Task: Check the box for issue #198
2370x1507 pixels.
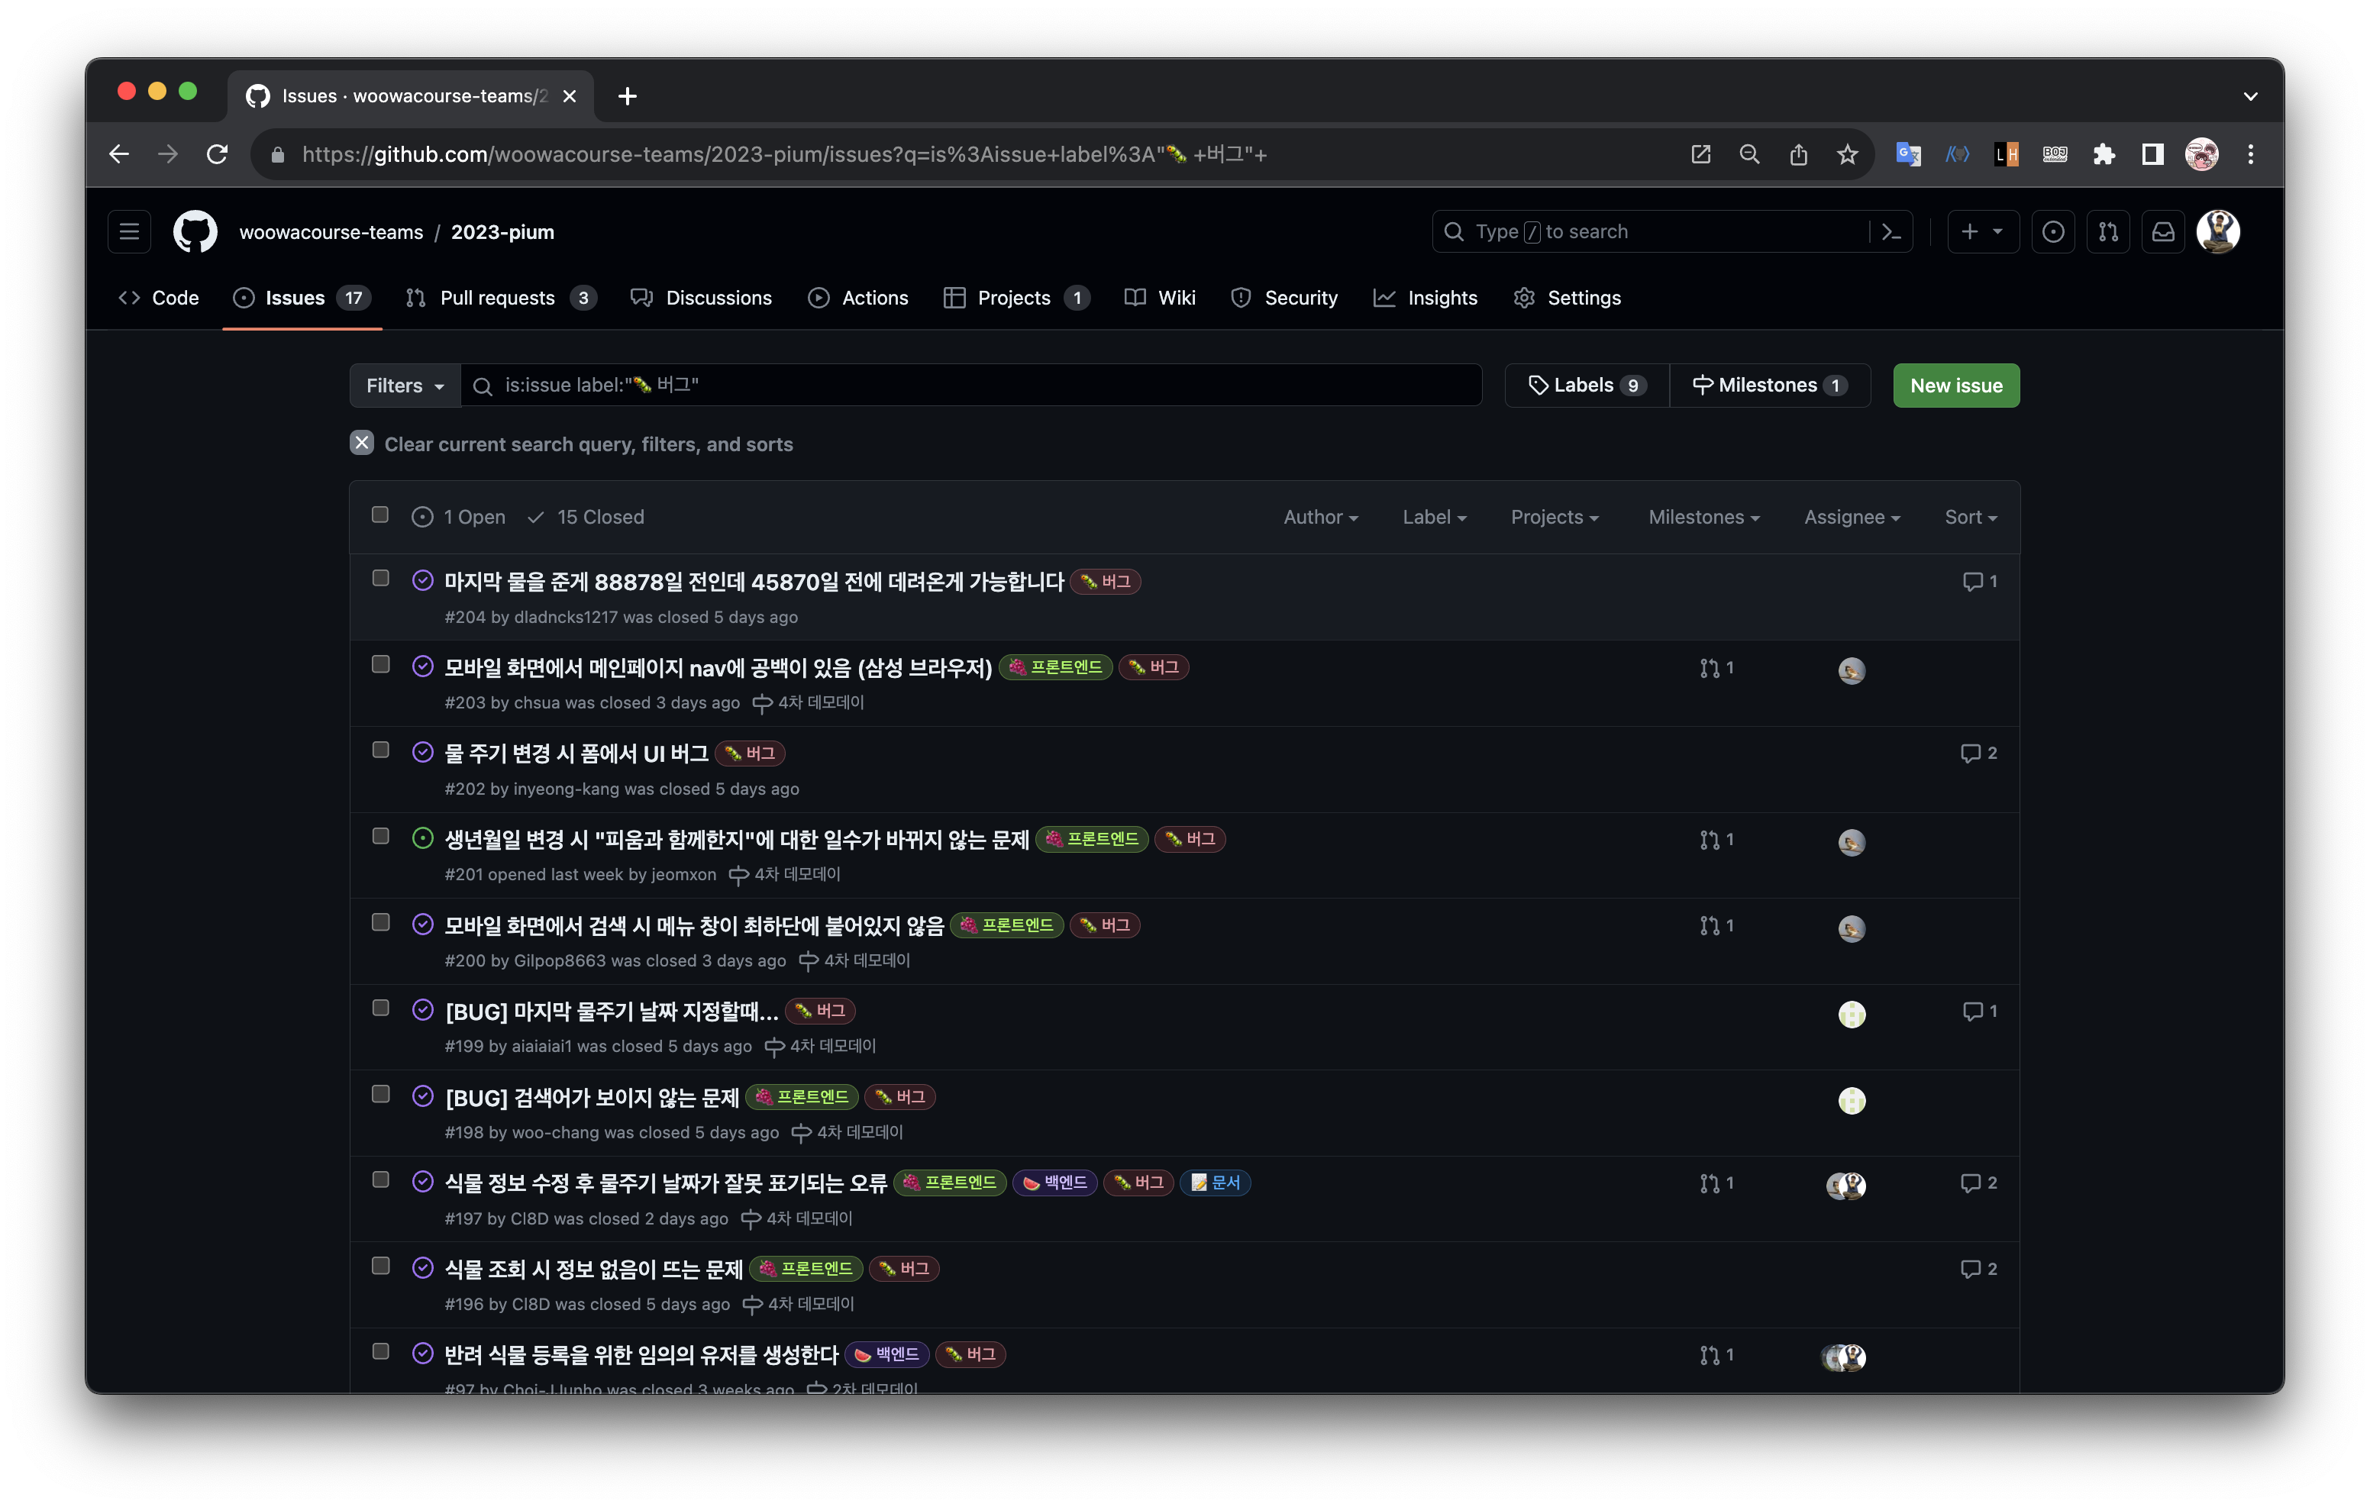Action: tap(380, 1093)
